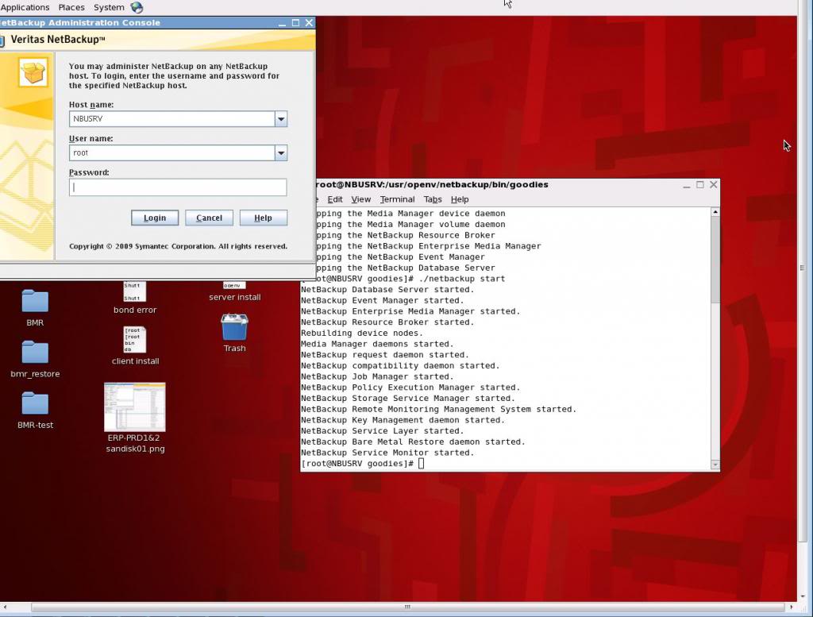Viewport: 813px width, 617px height.
Task: Click 'NetBackup Key Management daemon started.' line
Action: click(403, 420)
